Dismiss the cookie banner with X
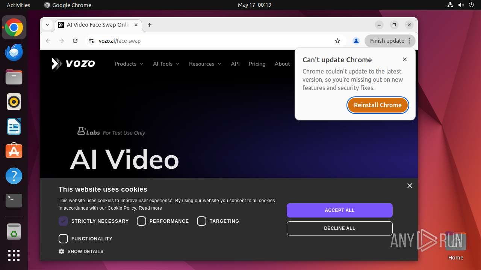The image size is (481, 270). [410, 186]
